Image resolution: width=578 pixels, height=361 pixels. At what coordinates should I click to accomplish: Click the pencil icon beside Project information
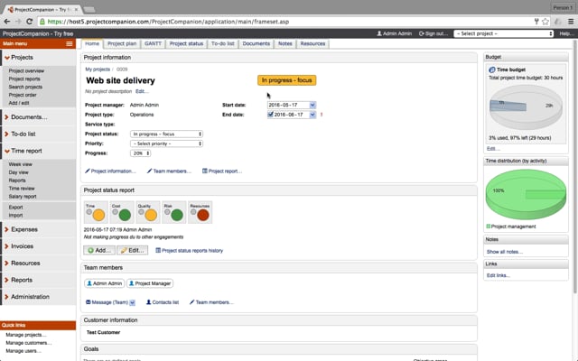(x=88, y=171)
